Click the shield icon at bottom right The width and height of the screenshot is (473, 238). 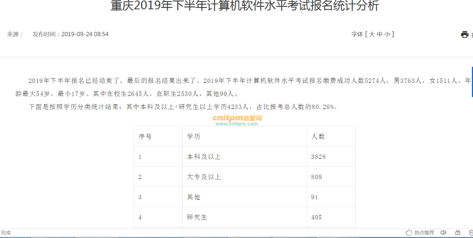pyautogui.click(x=470, y=233)
